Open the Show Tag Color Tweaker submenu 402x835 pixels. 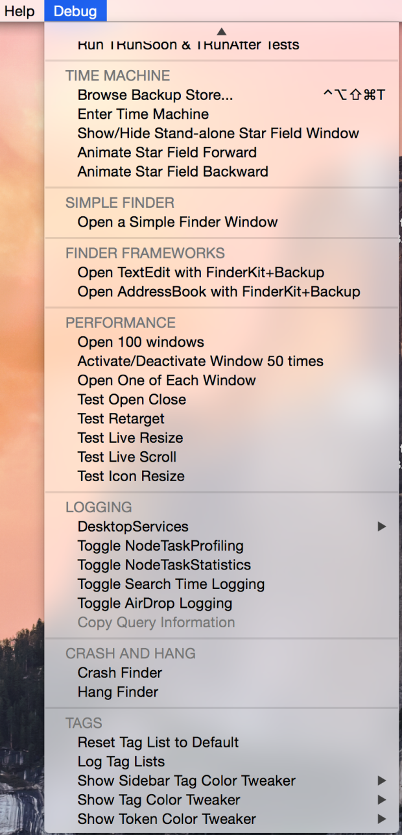(x=382, y=800)
